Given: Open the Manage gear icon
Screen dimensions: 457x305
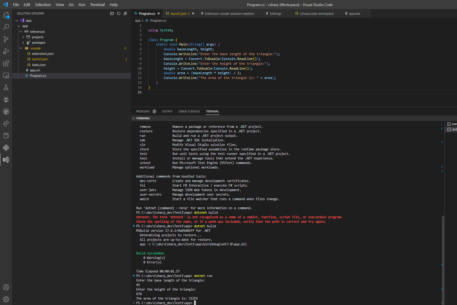Looking at the screenshot, I should pyautogui.click(x=6, y=299).
